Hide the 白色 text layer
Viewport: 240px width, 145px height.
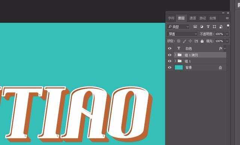click(169, 48)
